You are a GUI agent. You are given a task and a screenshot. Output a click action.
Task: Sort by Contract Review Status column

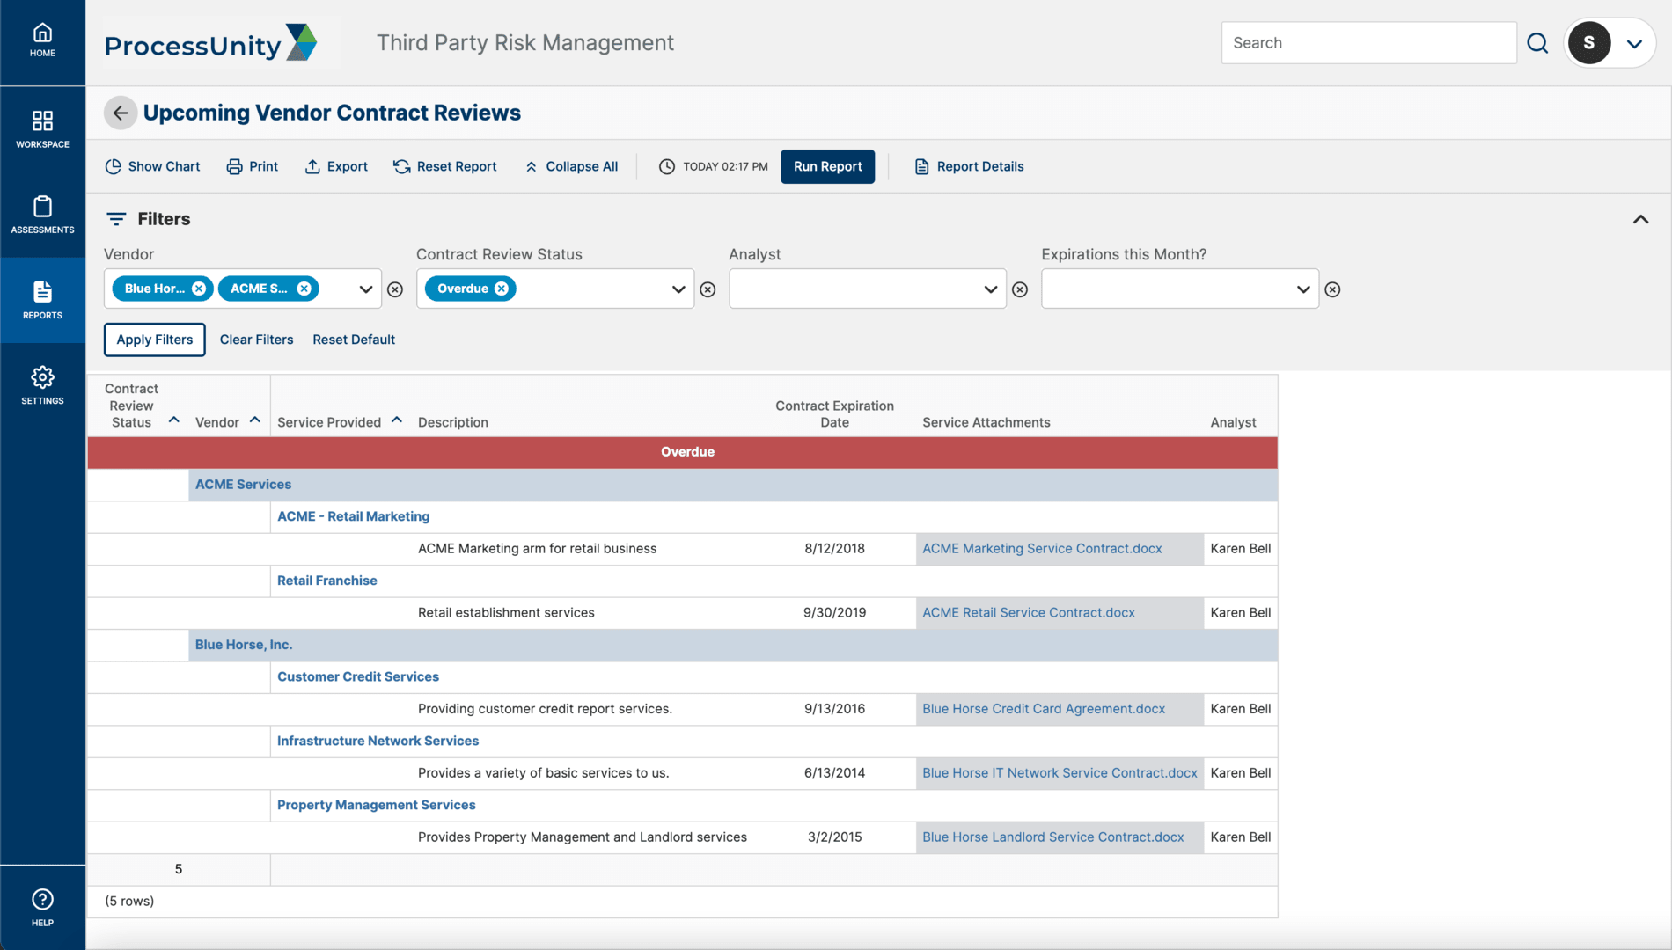point(174,420)
